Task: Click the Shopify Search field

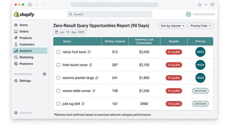Action: 110,14
